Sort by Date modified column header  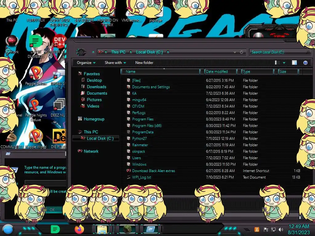coord(220,72)
